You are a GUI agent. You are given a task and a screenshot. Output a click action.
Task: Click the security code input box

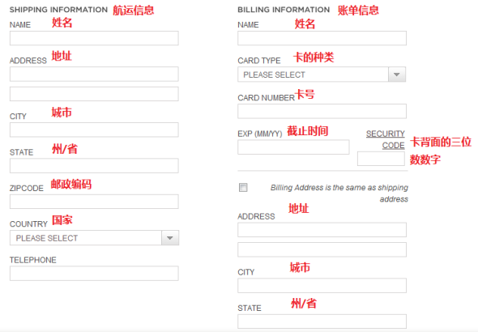click(x=381, y=159)
